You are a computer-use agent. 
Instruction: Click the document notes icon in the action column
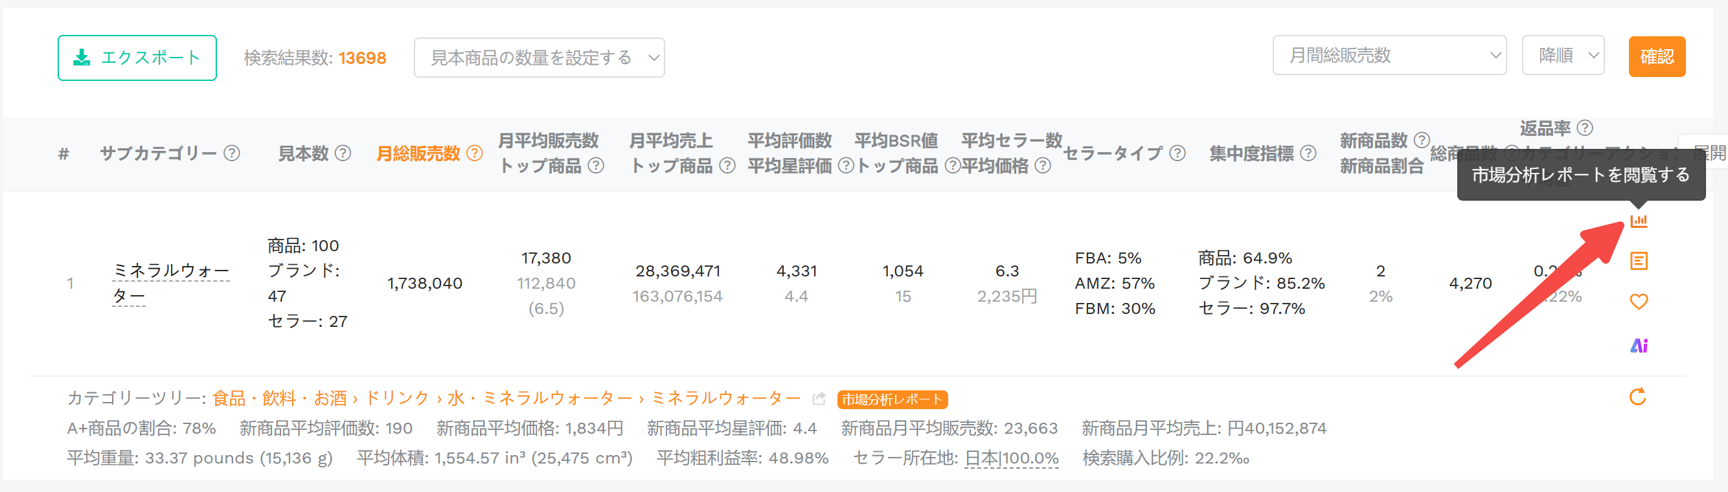pos(1638,261)
